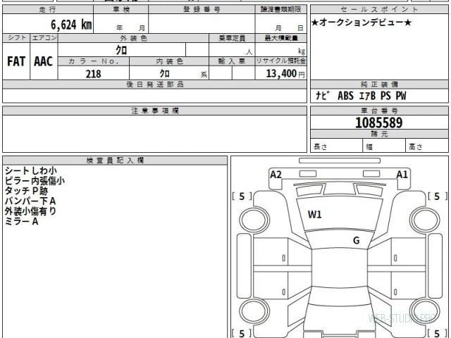This screenshot has width=451, height=338.
Task: Click the A1 damage mark on diagram
Action: click(x=402, y=175)
